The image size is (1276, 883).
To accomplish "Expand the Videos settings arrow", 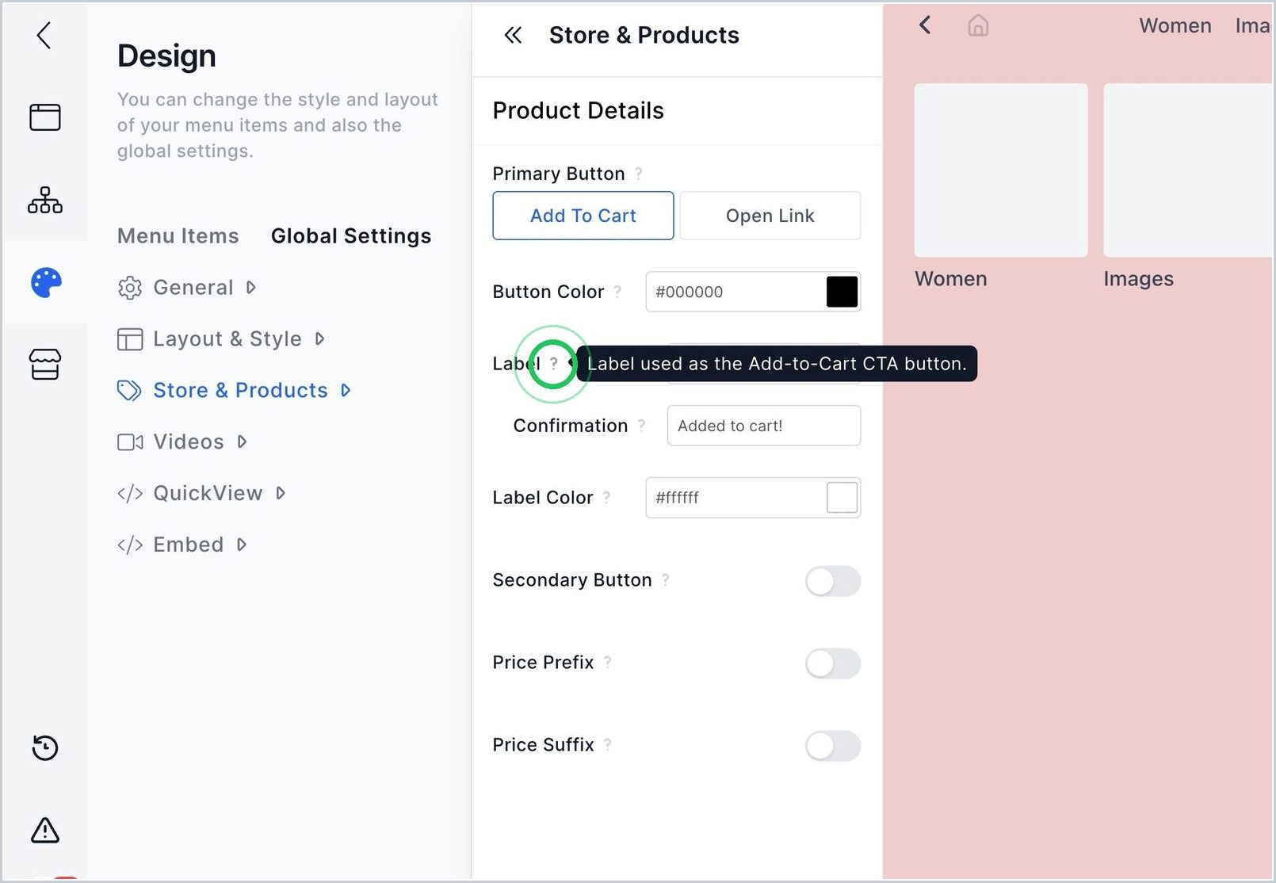I will (x=242, y=442).
